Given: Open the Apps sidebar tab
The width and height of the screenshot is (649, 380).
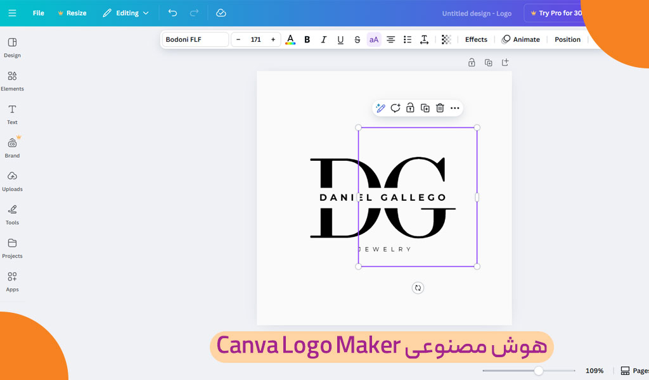Looking at the screenshot, I should (12, 282).
